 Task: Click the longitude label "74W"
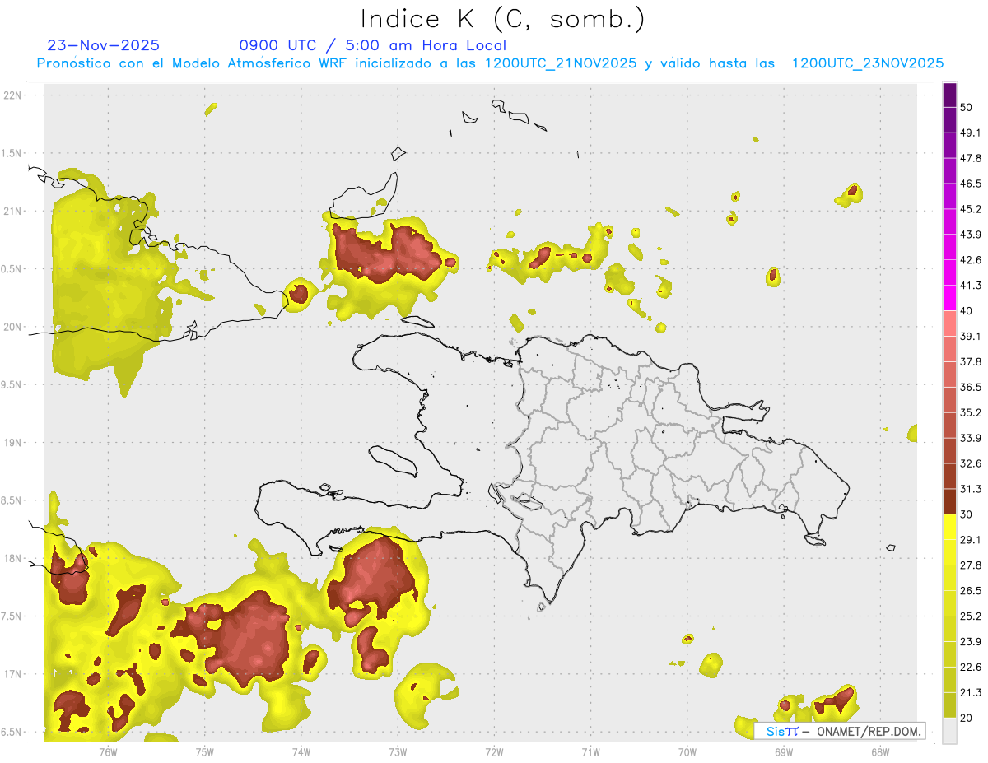[301, 751]
